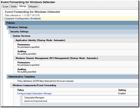This screenshot has height=108, width=140.
Task: Collapse the System Services header
Action: [x=74, y=36]
